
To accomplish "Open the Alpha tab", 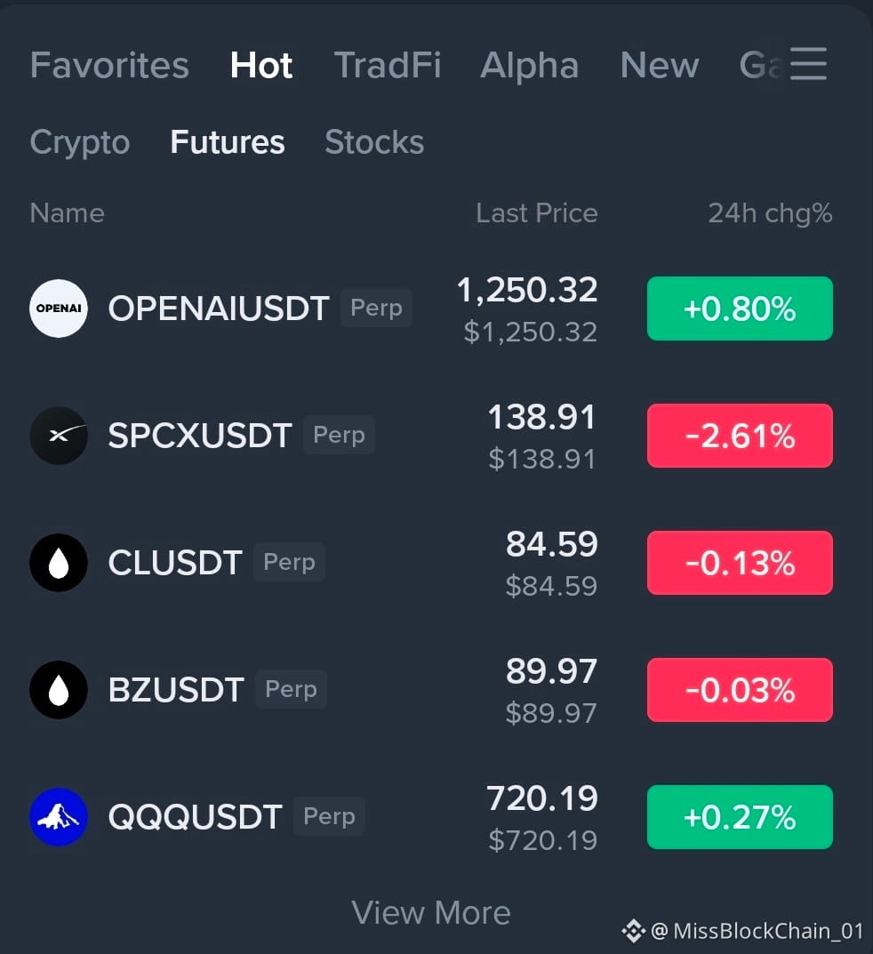I will (x=529, y=65).
